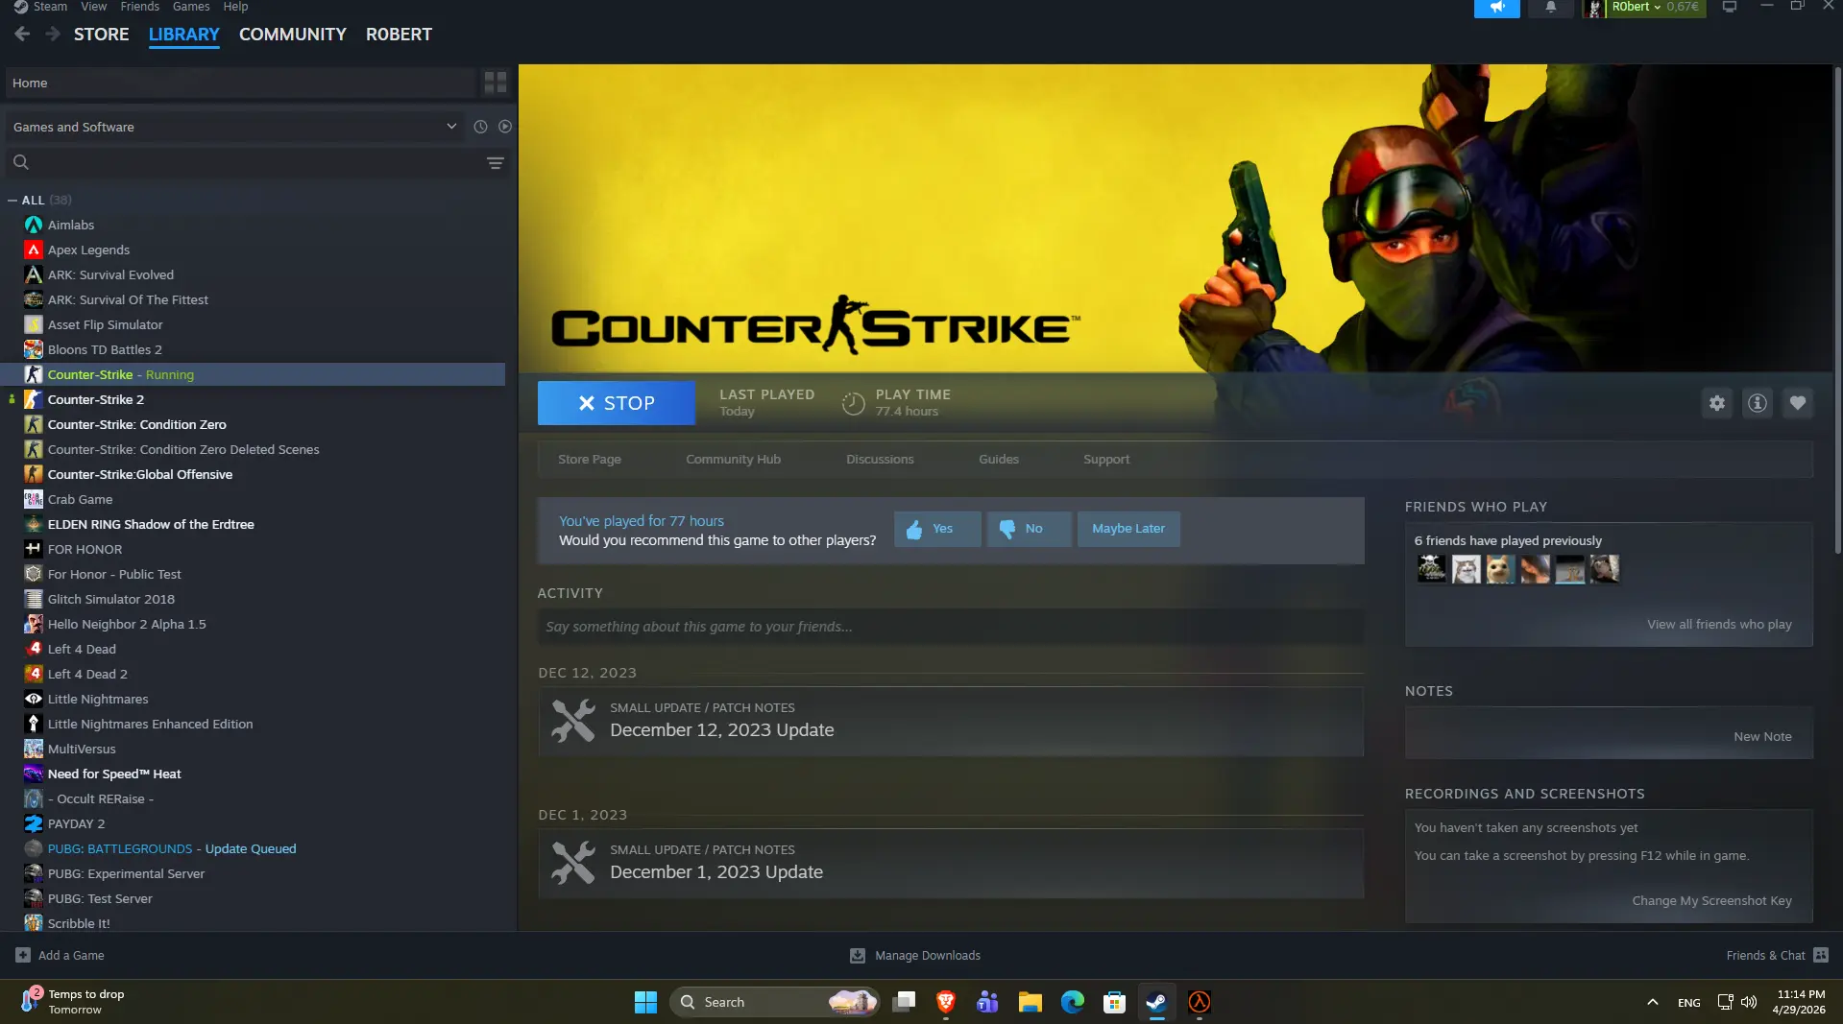Open December 1, 2023 Update notes

(x=951, y=864)
